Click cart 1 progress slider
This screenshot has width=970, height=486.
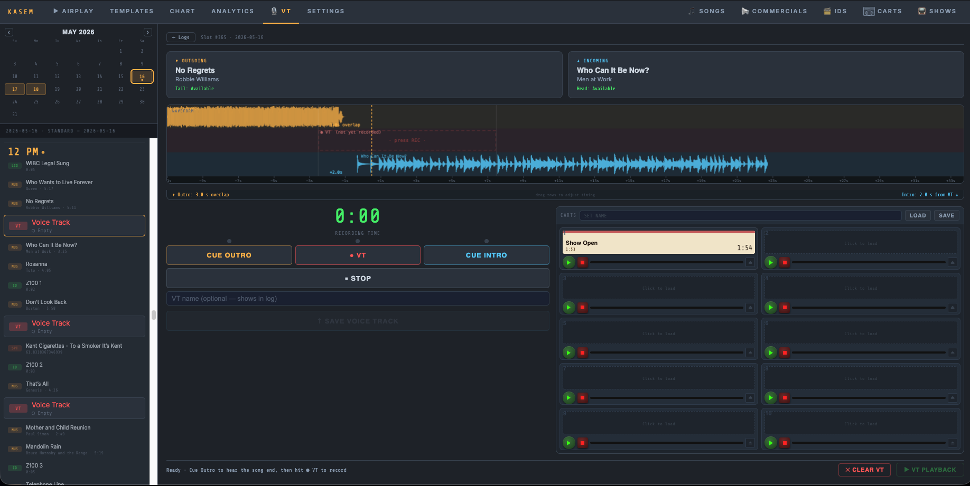coord(667,262)
